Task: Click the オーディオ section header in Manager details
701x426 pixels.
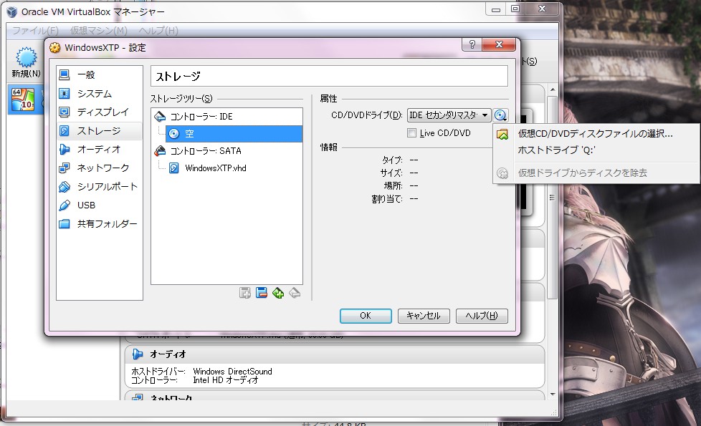Action: tap(334, 354)
